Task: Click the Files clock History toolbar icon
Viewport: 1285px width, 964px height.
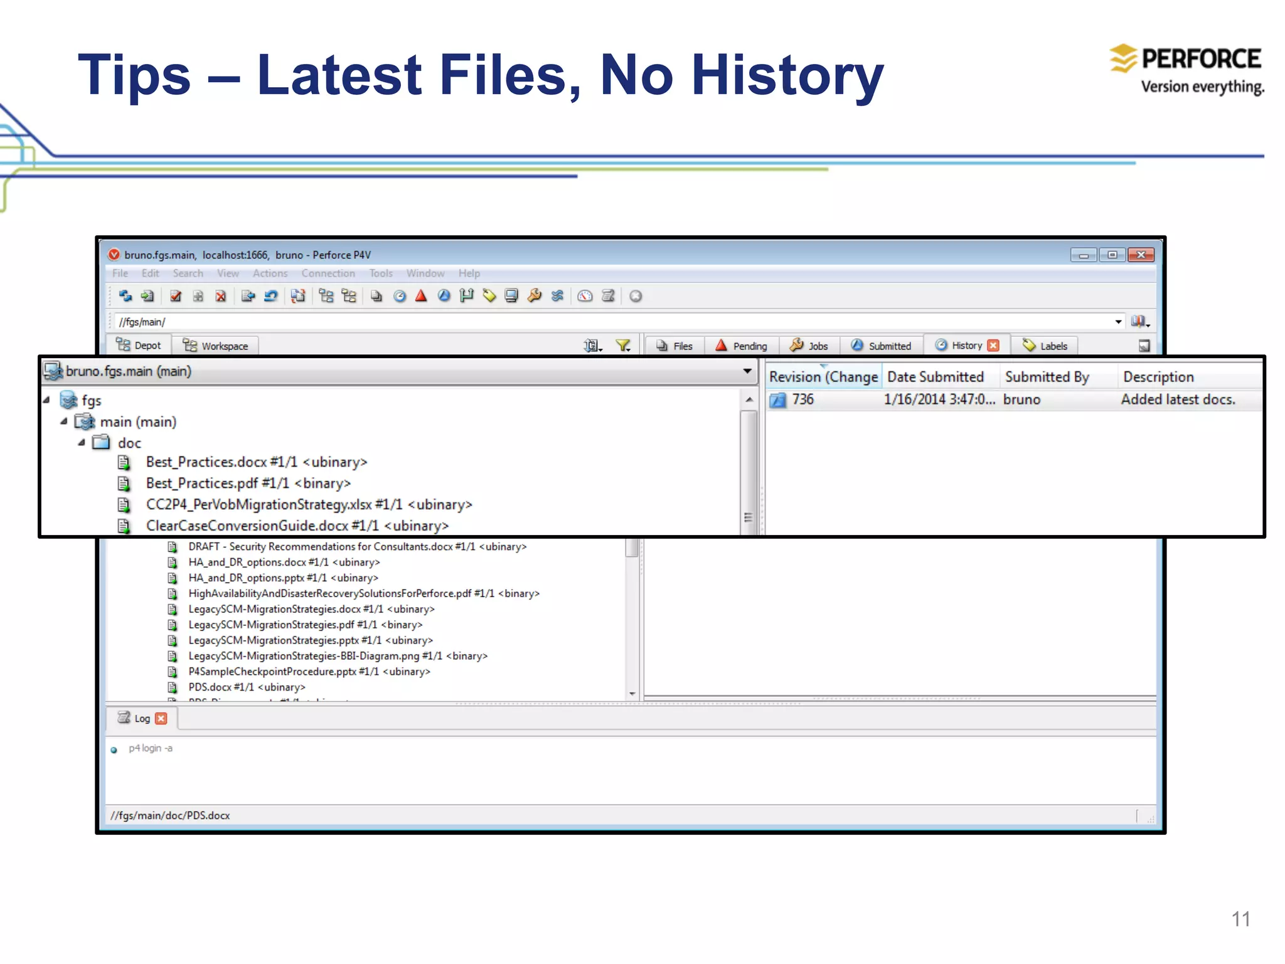Action: 400,296
